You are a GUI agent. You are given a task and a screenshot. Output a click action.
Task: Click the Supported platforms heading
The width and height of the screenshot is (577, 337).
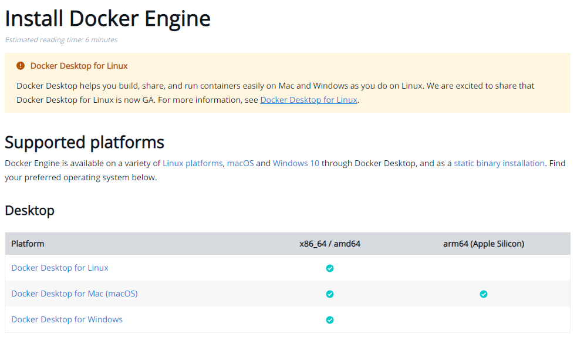pyautogui.click(x=85, y=143)
